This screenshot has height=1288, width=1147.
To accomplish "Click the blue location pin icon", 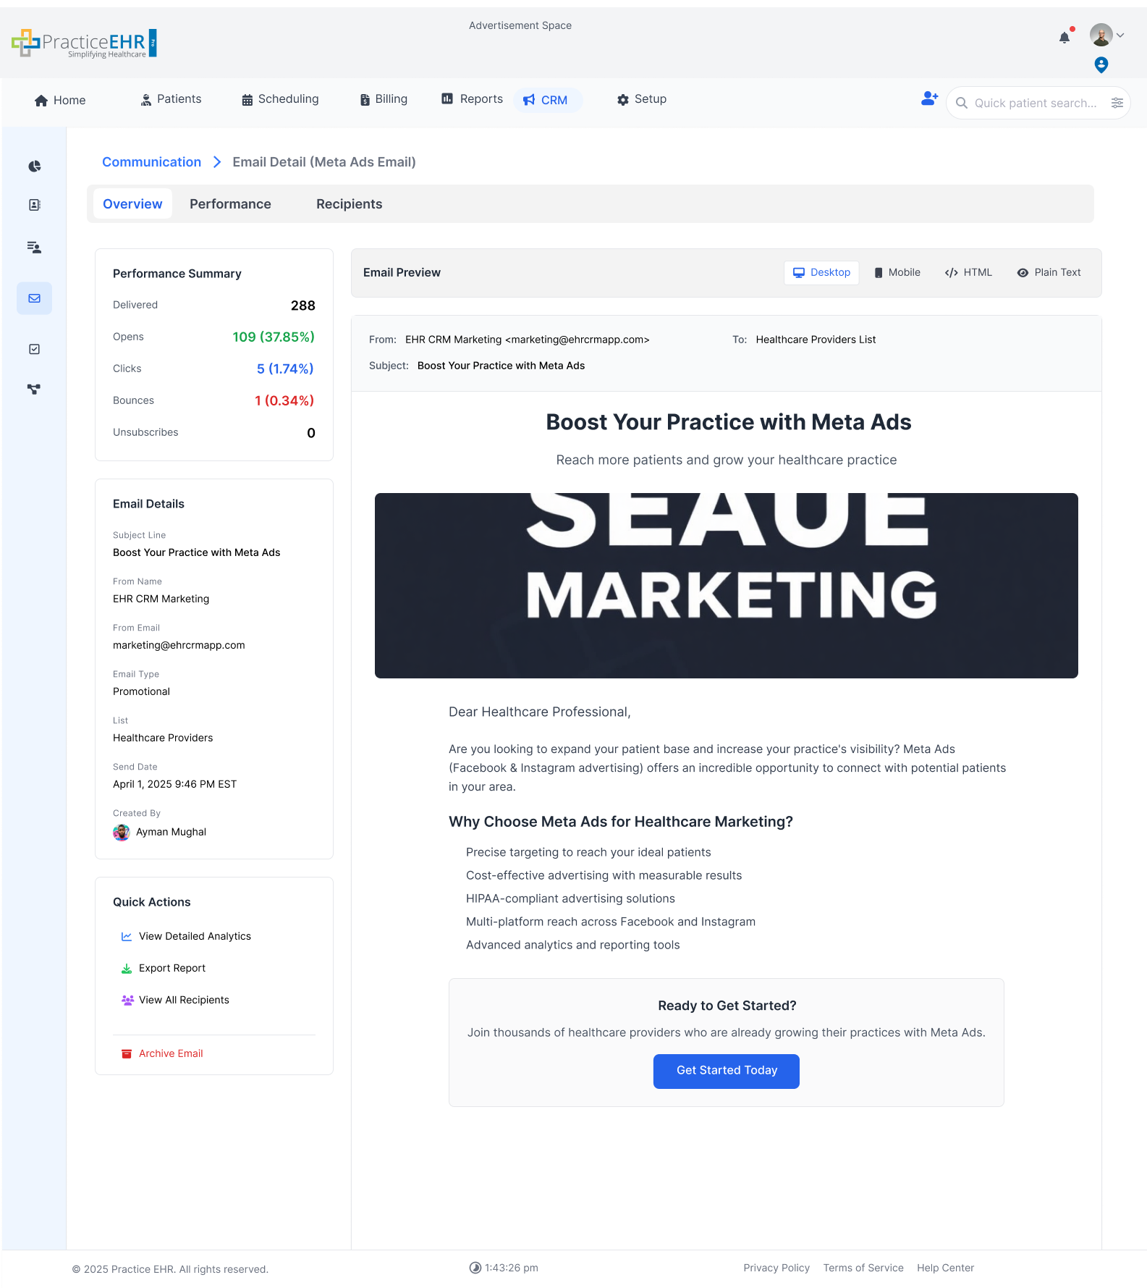I will pos(1101,65).
